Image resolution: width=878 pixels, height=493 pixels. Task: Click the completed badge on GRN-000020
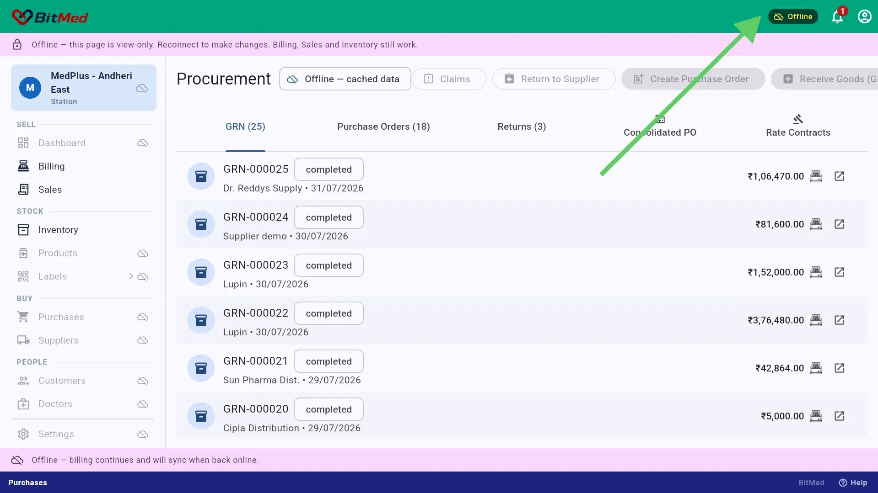pos(329,409)
